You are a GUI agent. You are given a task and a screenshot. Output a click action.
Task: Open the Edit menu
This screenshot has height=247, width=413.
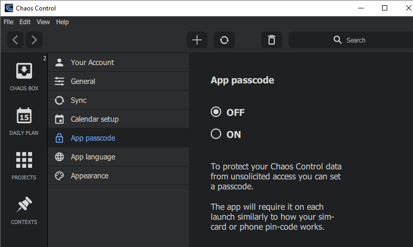coord(25,22)
